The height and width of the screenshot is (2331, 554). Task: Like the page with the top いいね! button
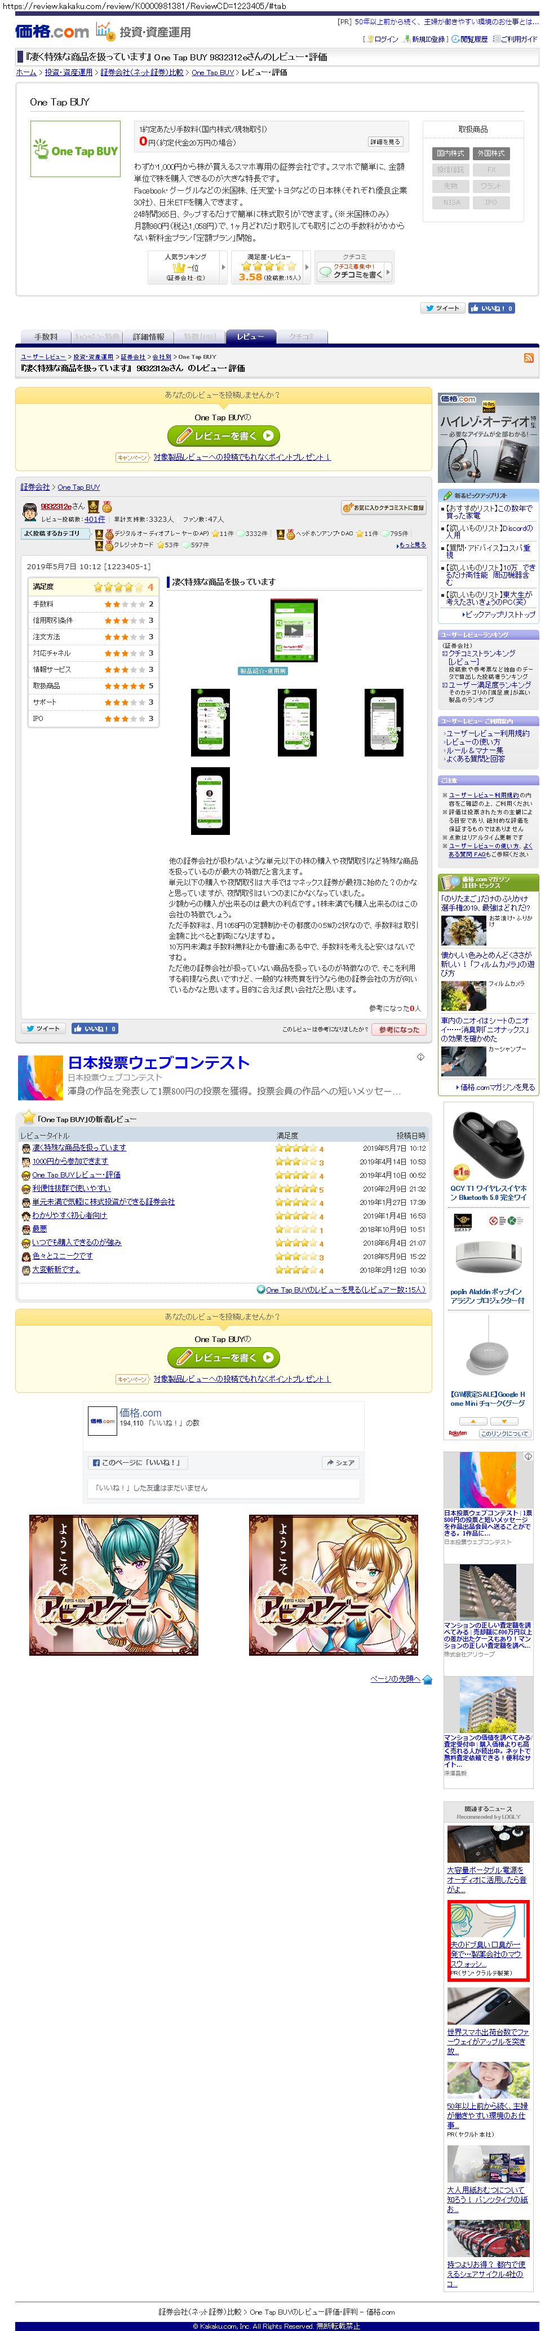(x=491, y=309)
